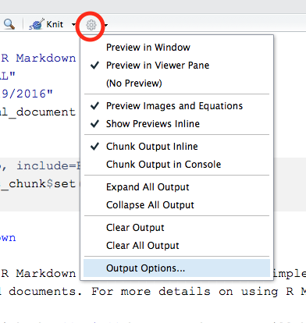Click the include= text in the code chunk

point(46,166)
